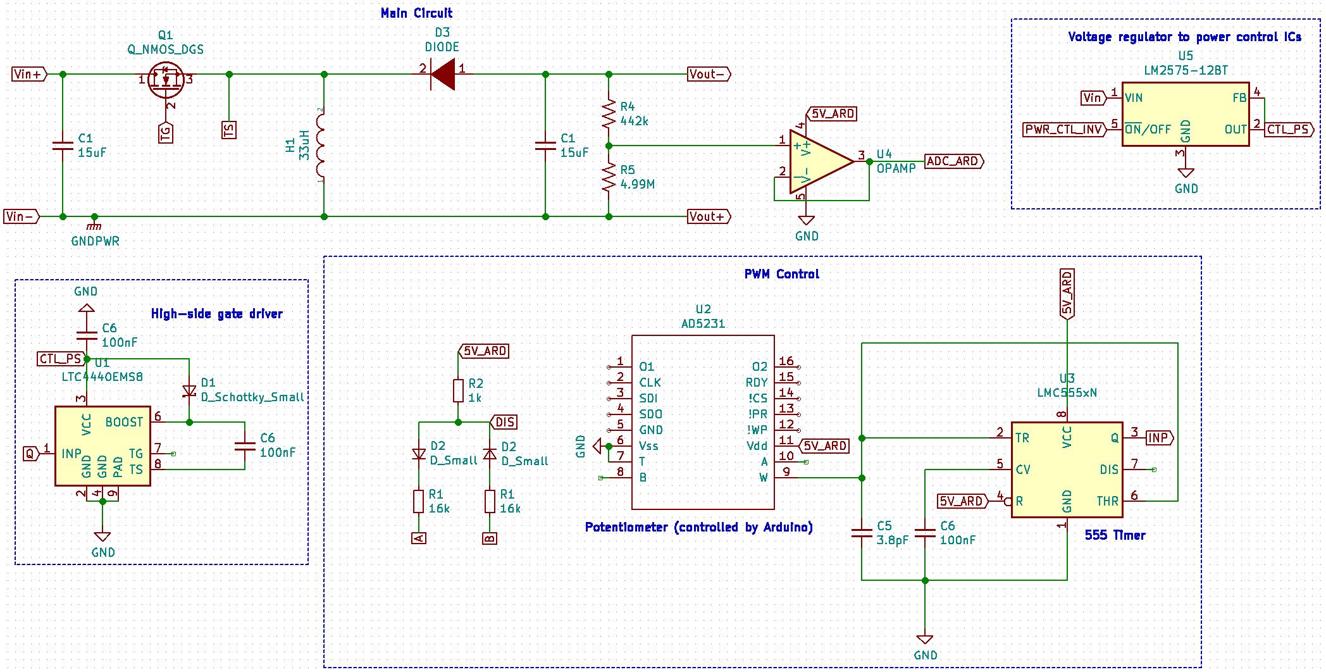Viewport: 1326px width, 672px height.
Task: Select the U5 LM2575-12BT regulator body
Action: [x=1186, y=114]
